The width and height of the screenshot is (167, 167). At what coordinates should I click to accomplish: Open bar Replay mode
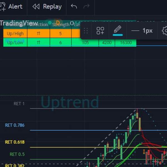[x=47, y=7]
